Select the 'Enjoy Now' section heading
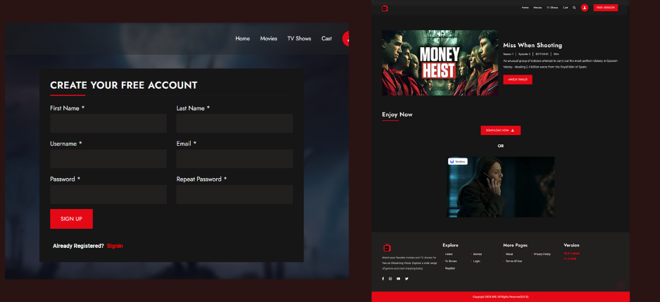This screenshot has height=302, width=660. 397,115
